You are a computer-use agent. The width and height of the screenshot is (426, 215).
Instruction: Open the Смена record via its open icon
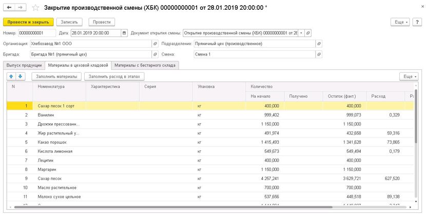point(319,54)
